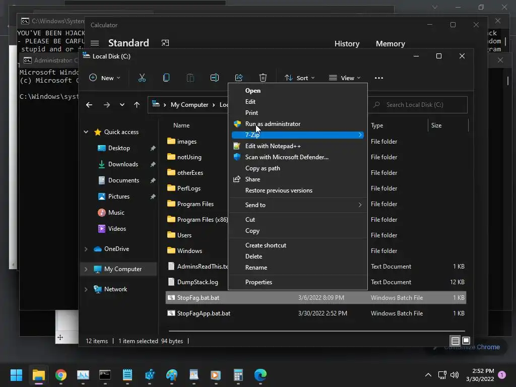Select Run as administrator
This screenshot has height=387, width=516.
[298, 124]
